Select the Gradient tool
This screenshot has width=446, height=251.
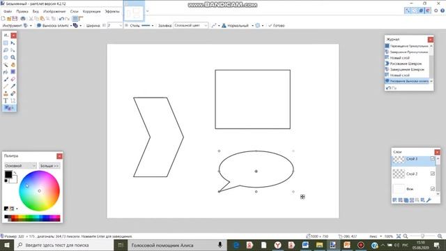click(x=13, y=72)
